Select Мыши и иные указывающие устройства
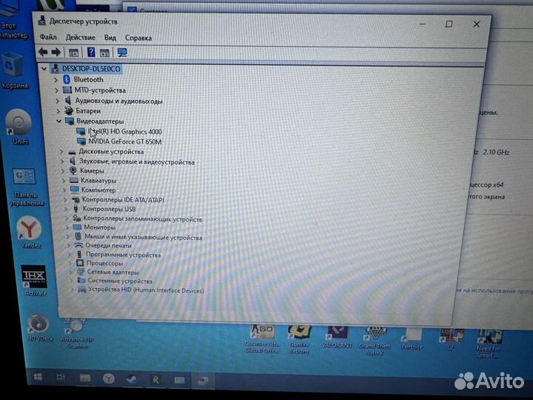This screenshot has height=400, width=533. coord(143,237)
